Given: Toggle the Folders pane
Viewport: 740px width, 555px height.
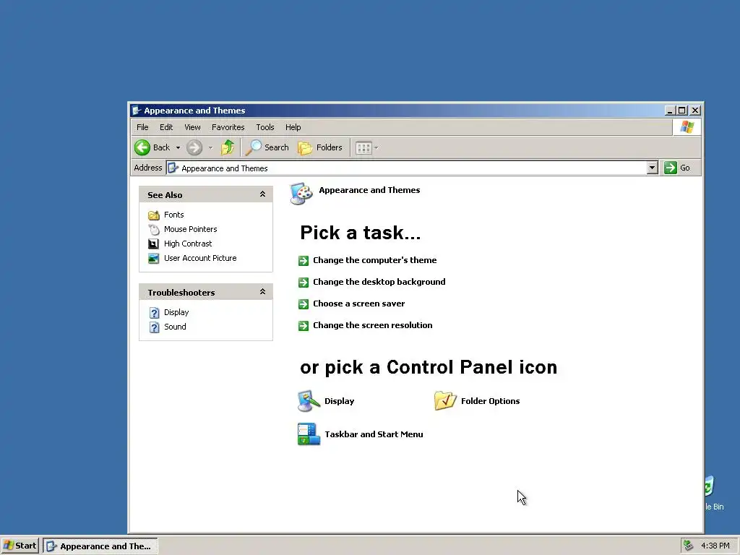Looking at the screenshot, I should coord(320,147).
